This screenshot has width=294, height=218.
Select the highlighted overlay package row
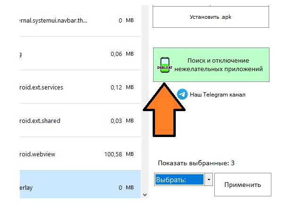(80, 184)
